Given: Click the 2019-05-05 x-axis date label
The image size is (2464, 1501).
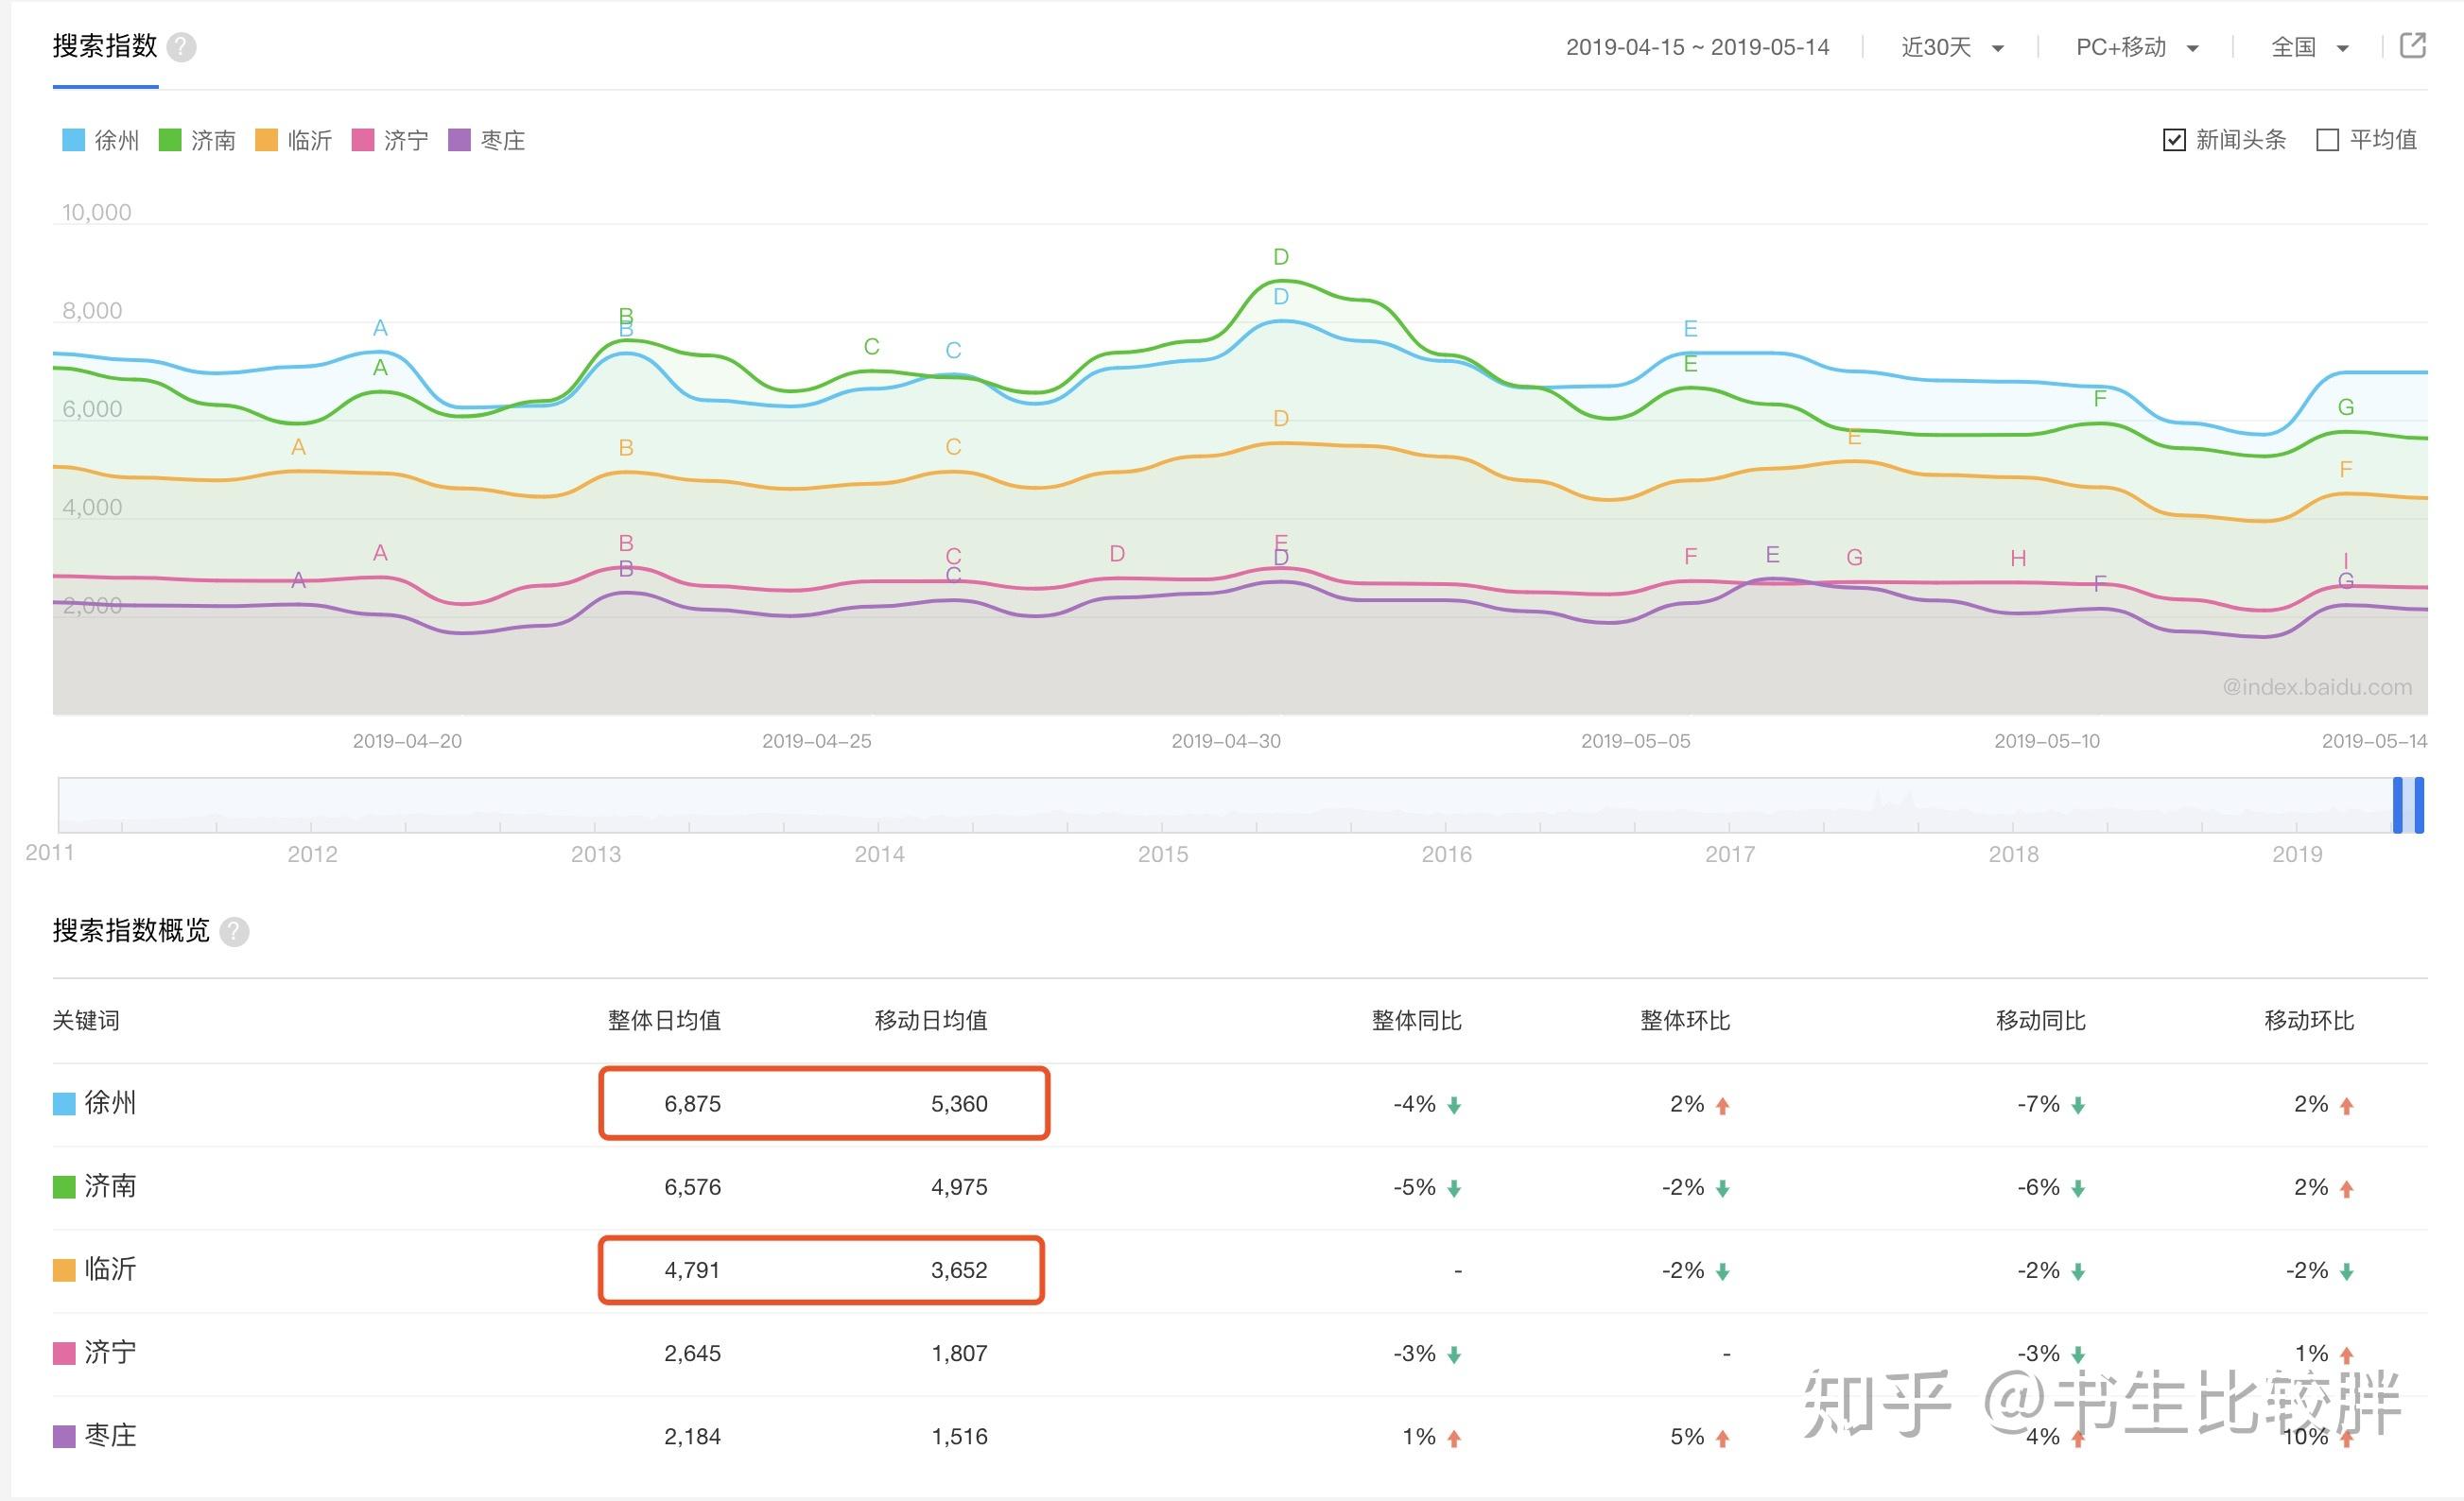Looking at the screenshot, I should pos(1636,741).
